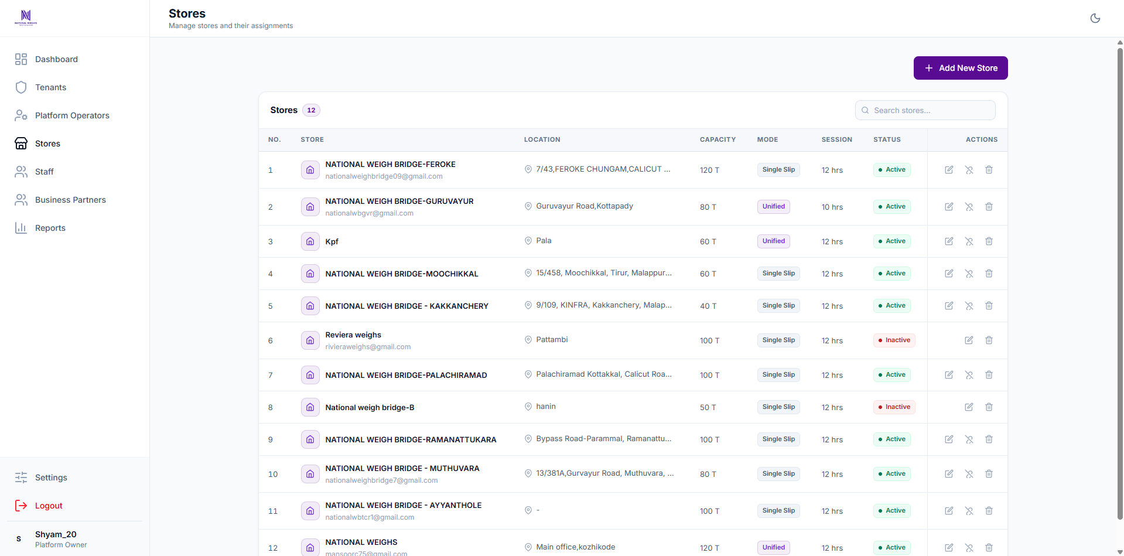
Task: Delete the AYYANTHOLE store
Action: 989,511
